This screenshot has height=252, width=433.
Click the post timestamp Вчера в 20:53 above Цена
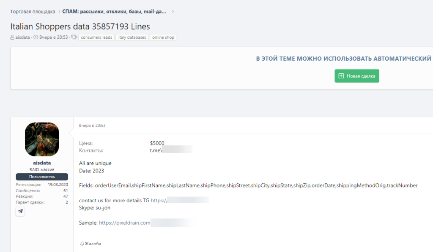click(92, 126)
